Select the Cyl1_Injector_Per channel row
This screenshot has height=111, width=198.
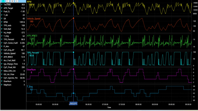pyautogui.click(x=13, y=78)
